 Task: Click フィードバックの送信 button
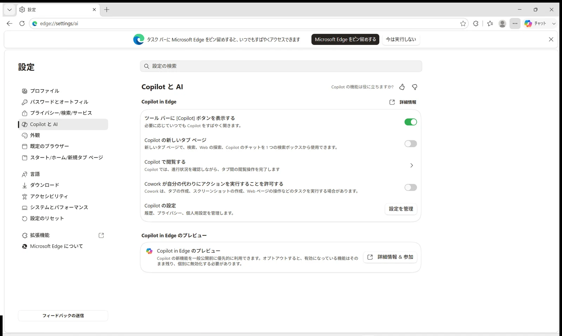point(63,316)
